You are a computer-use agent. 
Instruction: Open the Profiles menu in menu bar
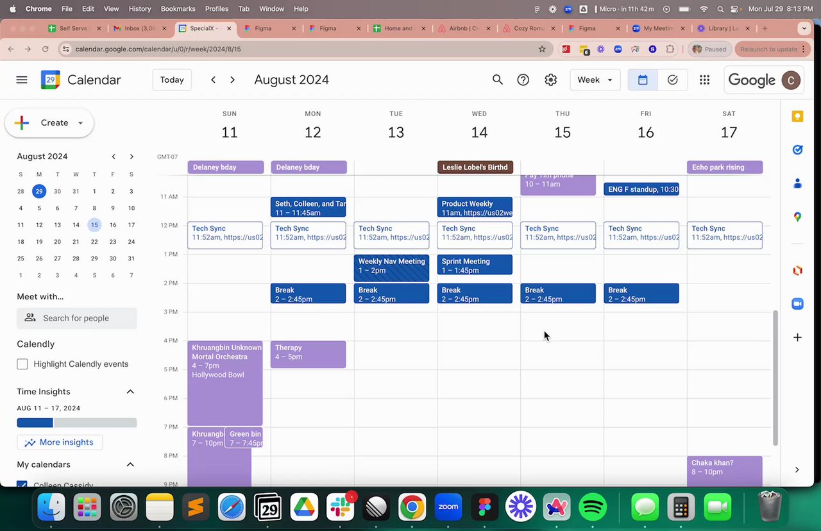[217, 9]
